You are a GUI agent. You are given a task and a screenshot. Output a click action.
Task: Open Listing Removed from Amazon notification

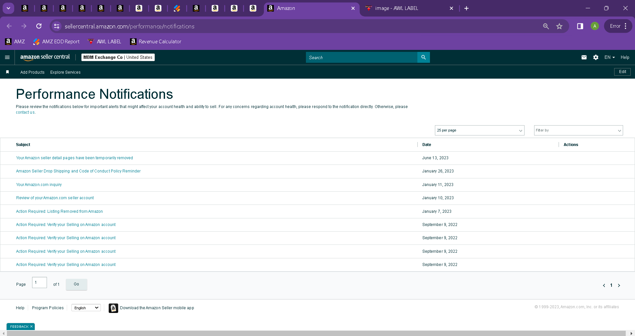(x=60, y=211)
